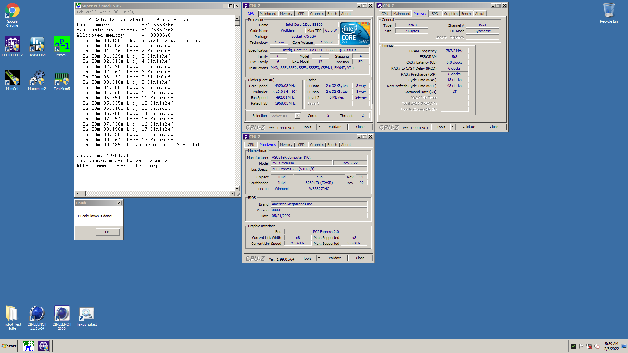Click the volume muted tray icon
The image size is (628, 353).
pyautogui.click(x=597, y=346)
